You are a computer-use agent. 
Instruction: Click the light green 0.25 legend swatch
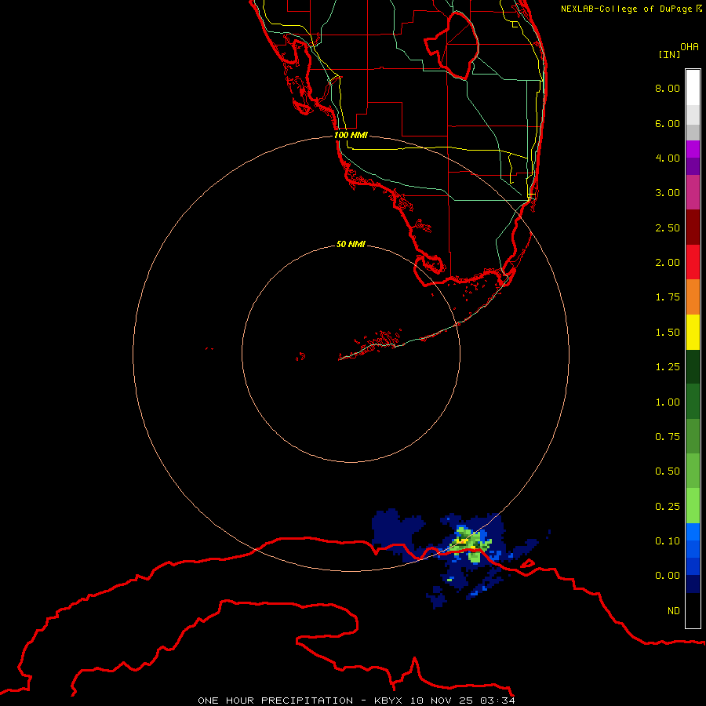693,506
